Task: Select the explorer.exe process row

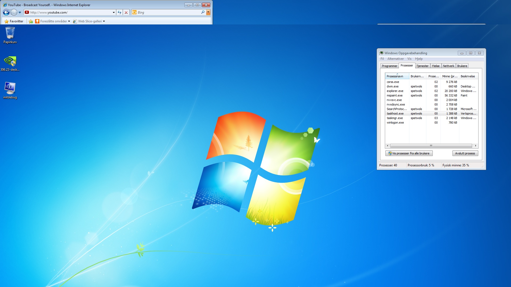Action: pyautogui.click(x=431, y=91)
